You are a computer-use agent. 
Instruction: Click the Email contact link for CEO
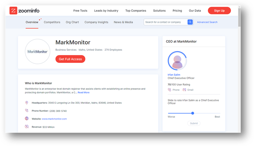click(x=190, y=90)
